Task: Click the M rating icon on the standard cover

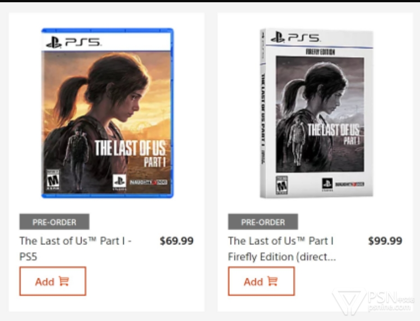Action: [x=53, y=180]
